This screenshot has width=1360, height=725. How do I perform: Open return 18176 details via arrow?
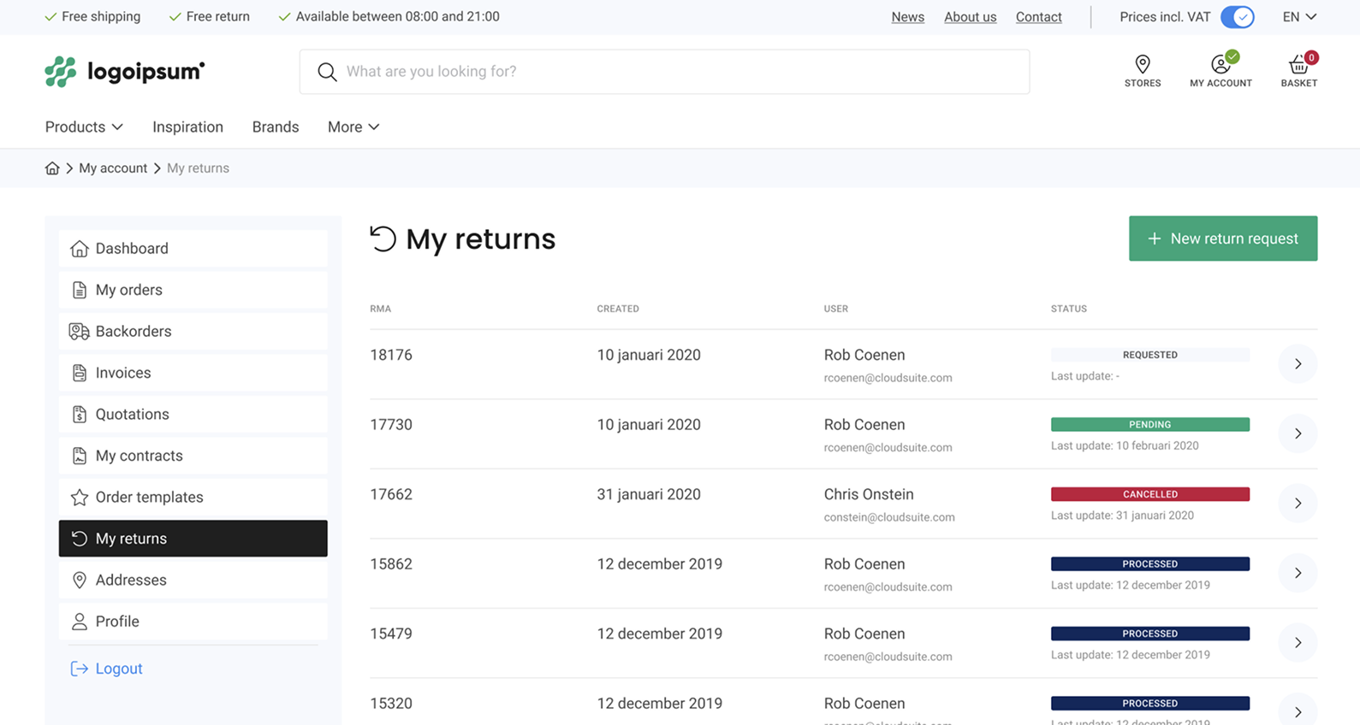point(1298,364)
